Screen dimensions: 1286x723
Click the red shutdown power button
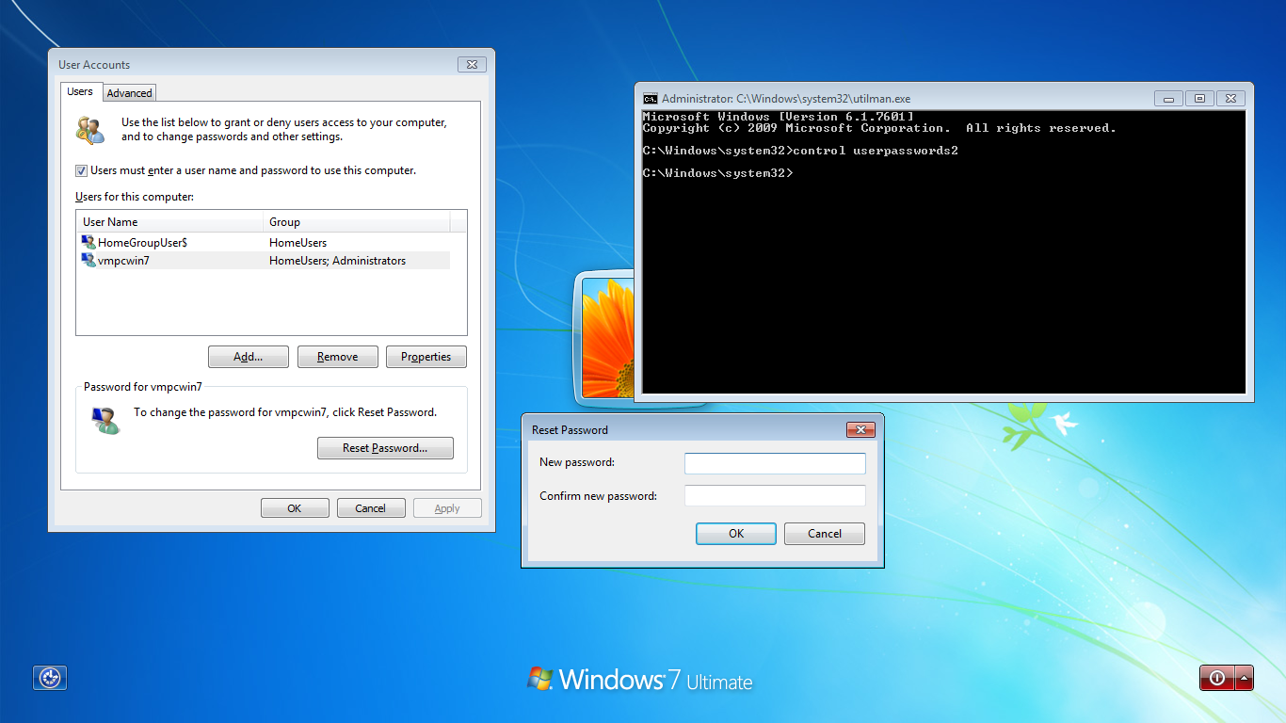(1217, 678)
